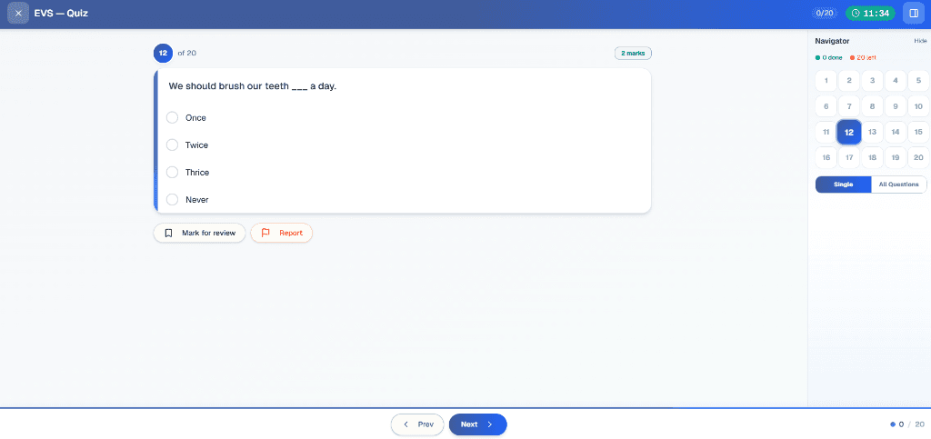Click the flag icon in Report button
931x439 pixels.
[x=266, y=234]
